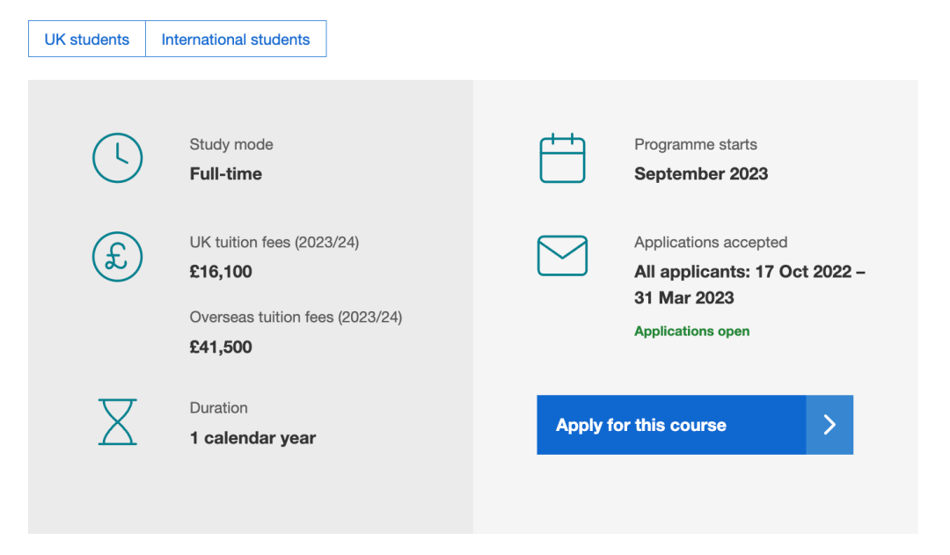Select the Full-time study mode text
Viewport: 950px width, 555px height.
pos(226,174)
